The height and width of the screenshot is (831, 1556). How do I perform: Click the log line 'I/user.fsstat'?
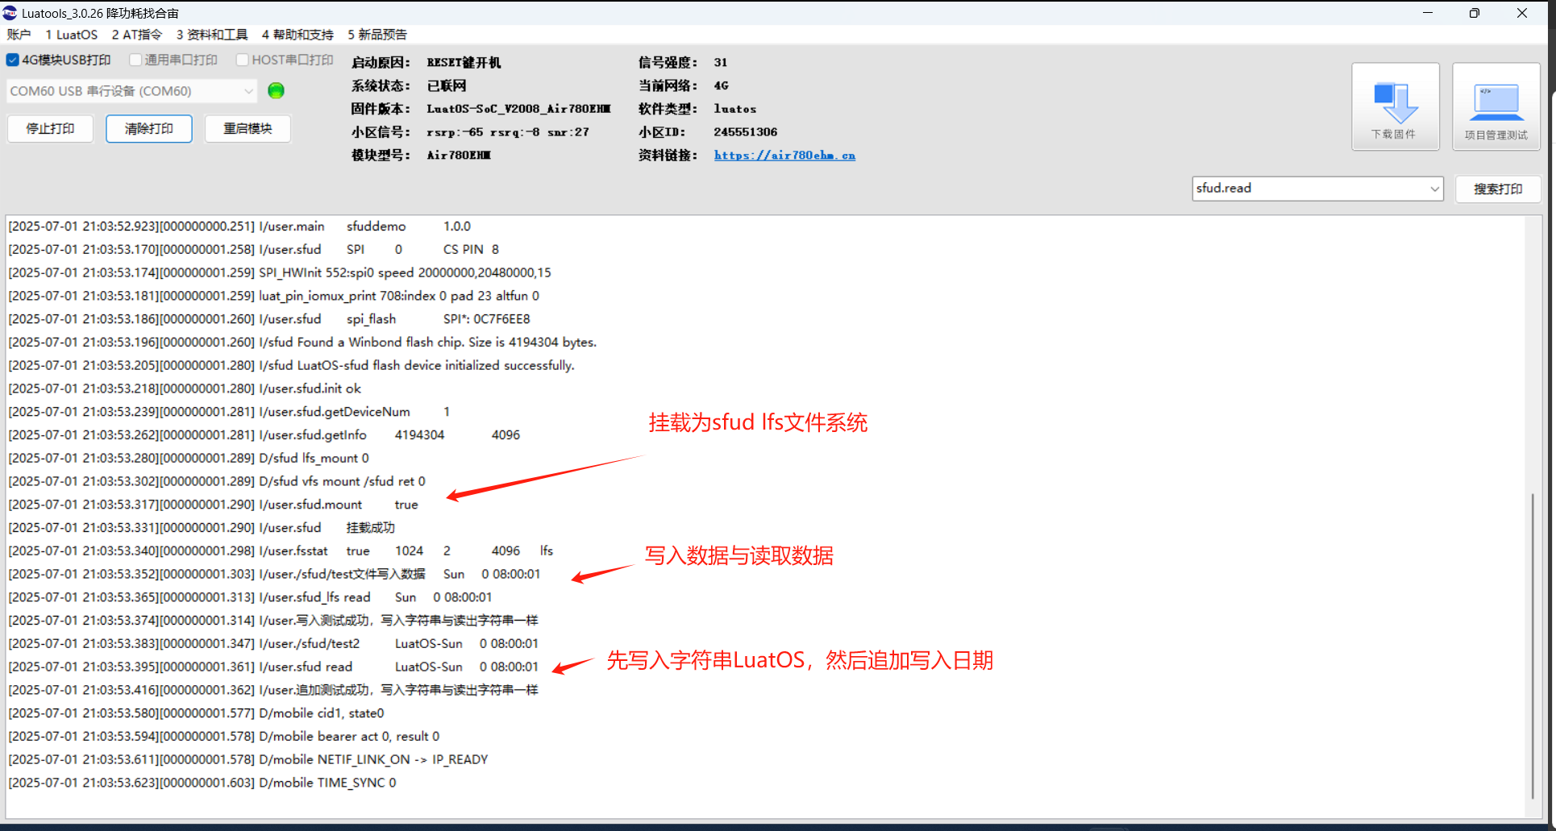pos(281,551)
